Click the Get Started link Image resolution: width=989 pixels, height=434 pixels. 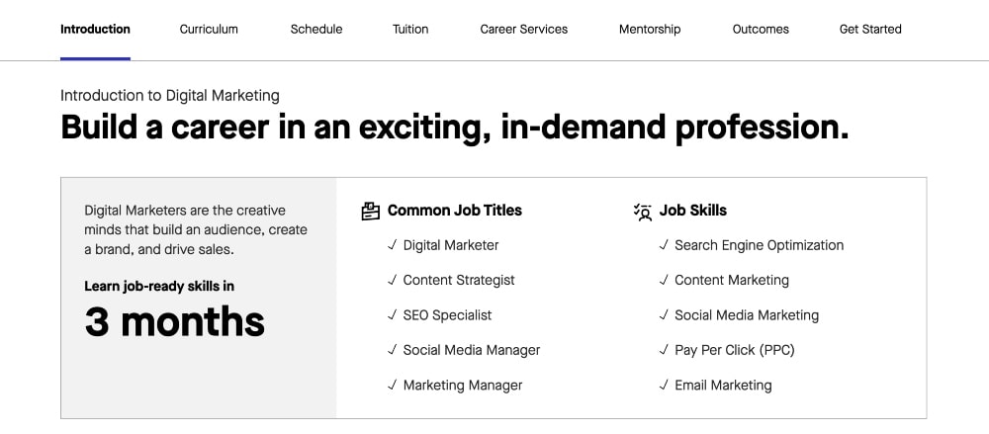pyautogui.click(x=870, y=30)
